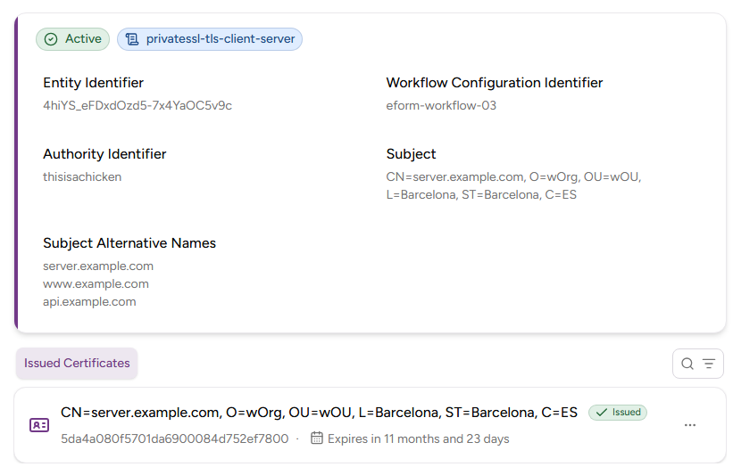733x475 pixels.
Task: Click the api.example.com alternative name
Action: [x=89, y=301]
